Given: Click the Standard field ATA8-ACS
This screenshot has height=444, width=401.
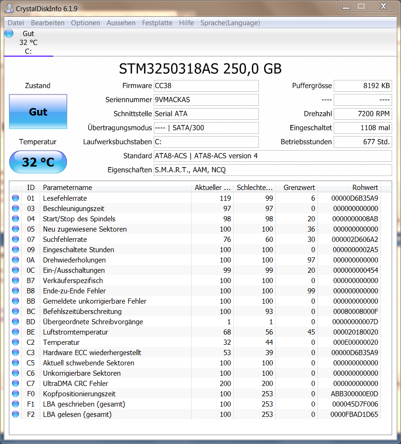Looking at the screenshot, I should pos(272,156).
